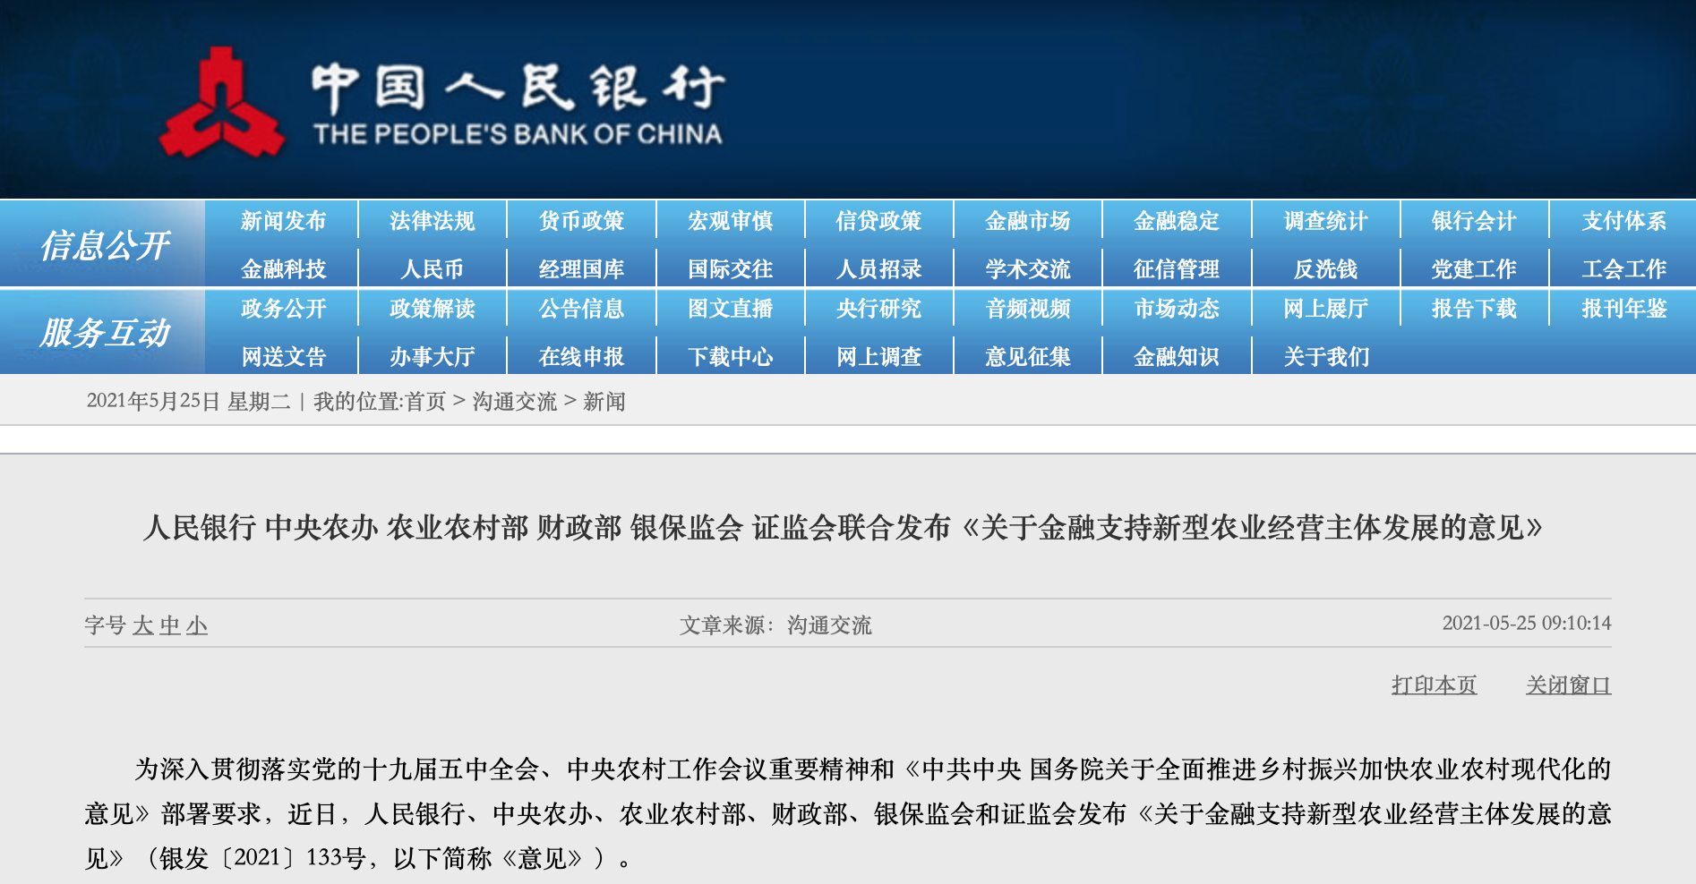Viewport: 1696px width, 884px height.
Task: Open 学术交流 navigation item
Action: click(x=1027, y=268)
